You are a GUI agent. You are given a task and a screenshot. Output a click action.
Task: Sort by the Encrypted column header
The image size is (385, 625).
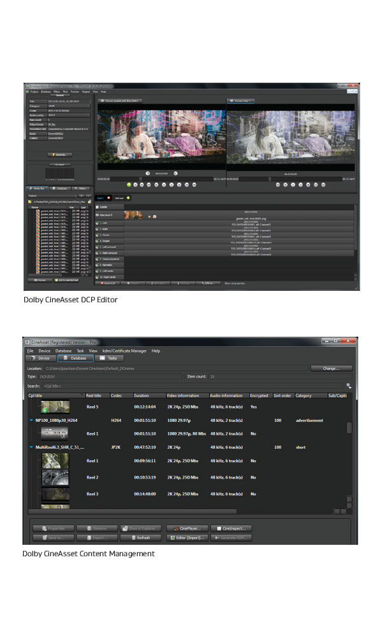pos(261,396)
